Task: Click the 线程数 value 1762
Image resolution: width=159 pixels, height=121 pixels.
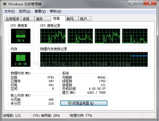Action: (102, 81)
